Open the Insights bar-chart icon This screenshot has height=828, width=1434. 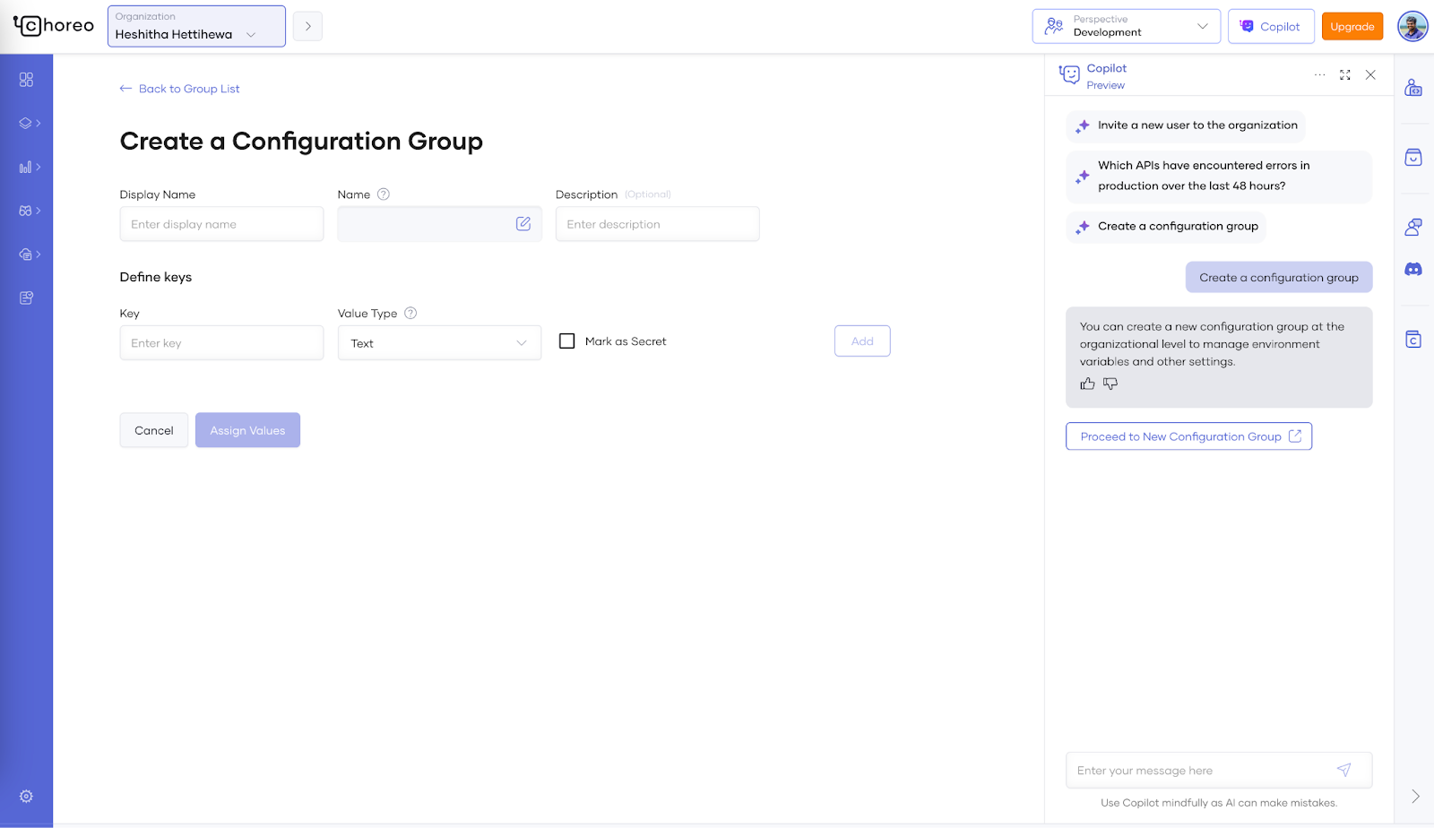(x=26, y=167)
